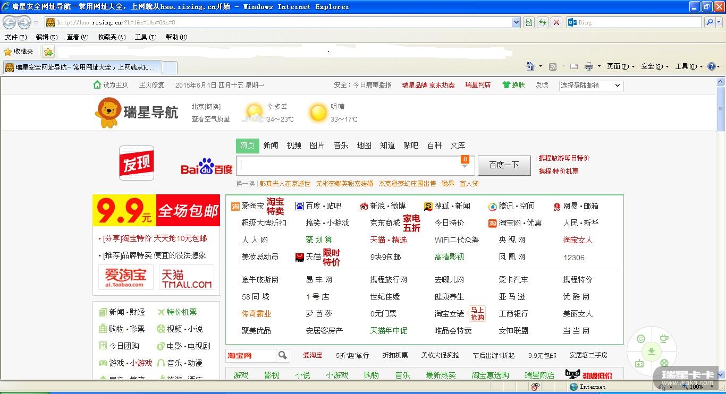Viewport: 726px width, 394px height.
Task: Expand the Baidu search suggestions arrow
Action: click(465, 166)
